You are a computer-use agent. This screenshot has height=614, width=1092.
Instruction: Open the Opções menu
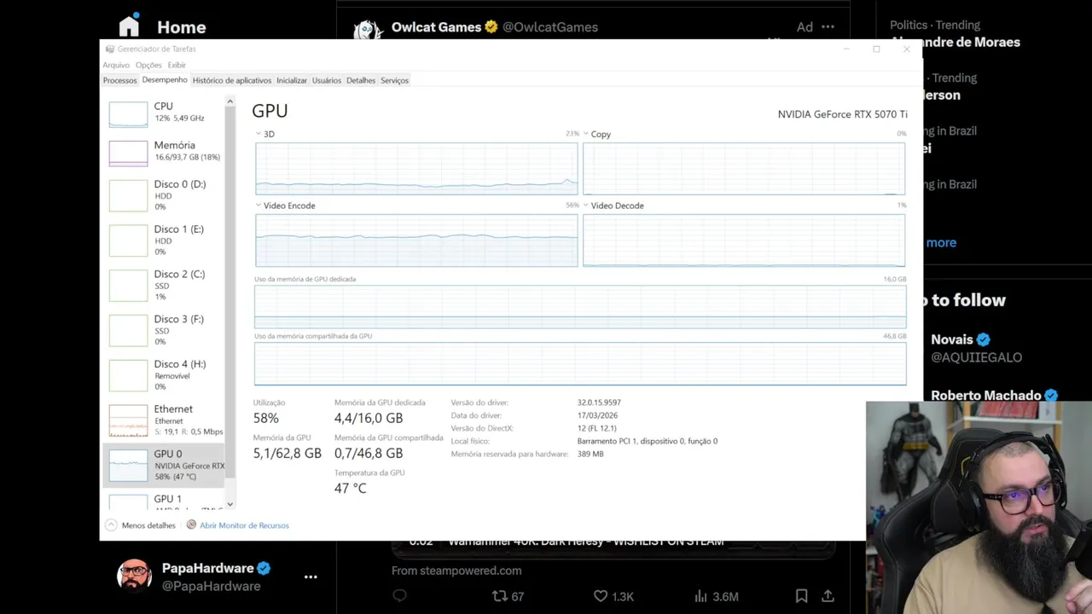tap(148, 65)
